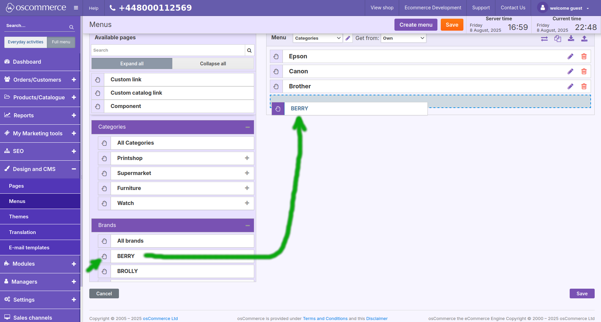The image size is (601, 322).
Task: Click the hamburger menu icon beside oscommerce logo
Action: tap(76, 8)
